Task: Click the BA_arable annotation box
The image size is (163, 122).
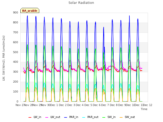Action: 30,10
